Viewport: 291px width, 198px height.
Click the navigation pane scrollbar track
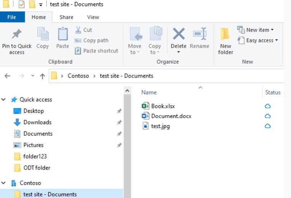click(x=127, y=146)
